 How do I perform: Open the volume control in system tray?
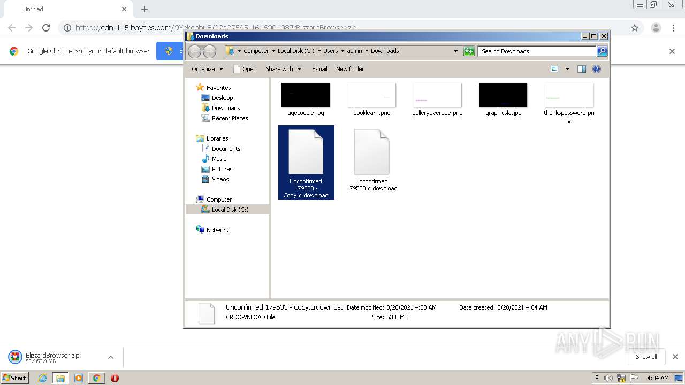click(608, 378)
